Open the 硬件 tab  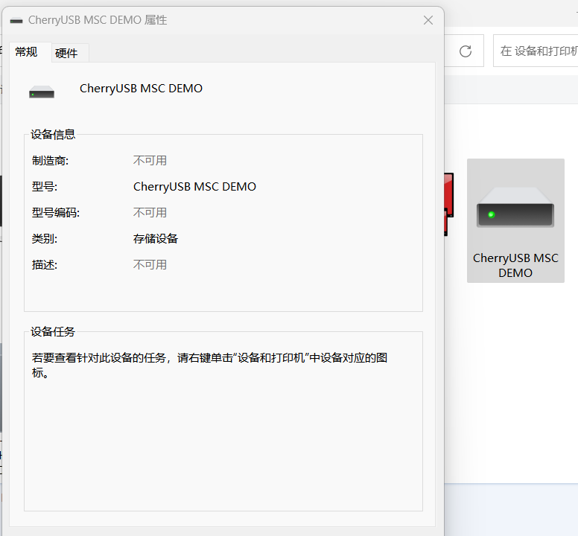pos(66,53)
